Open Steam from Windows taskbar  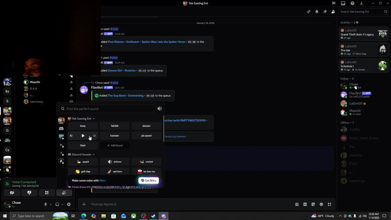click(x=154, y=216)
